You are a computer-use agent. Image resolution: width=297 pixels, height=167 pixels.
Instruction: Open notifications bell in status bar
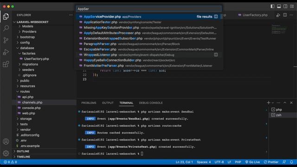point(291,162)
